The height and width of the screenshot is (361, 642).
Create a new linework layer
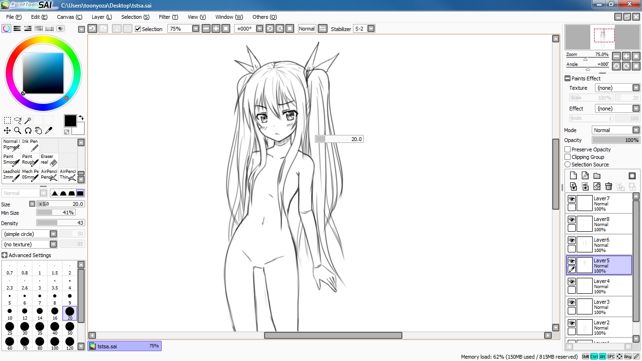click(x=585, y=176)
